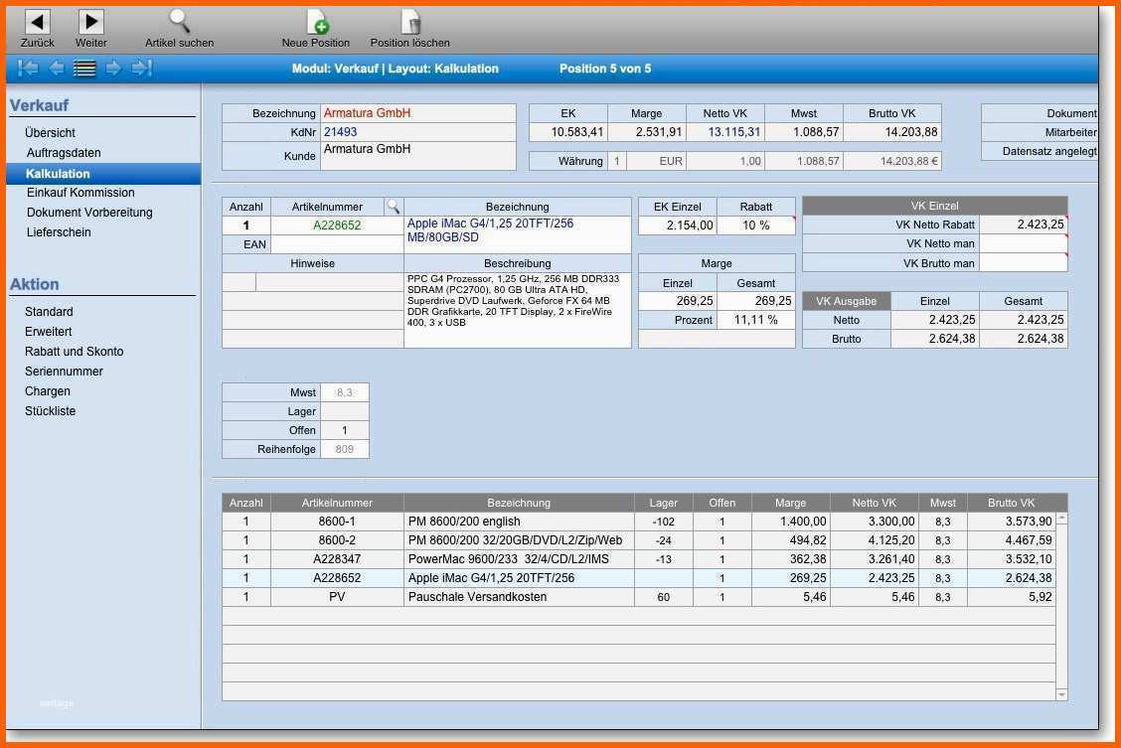Open Chargen action

pos(47,391)
